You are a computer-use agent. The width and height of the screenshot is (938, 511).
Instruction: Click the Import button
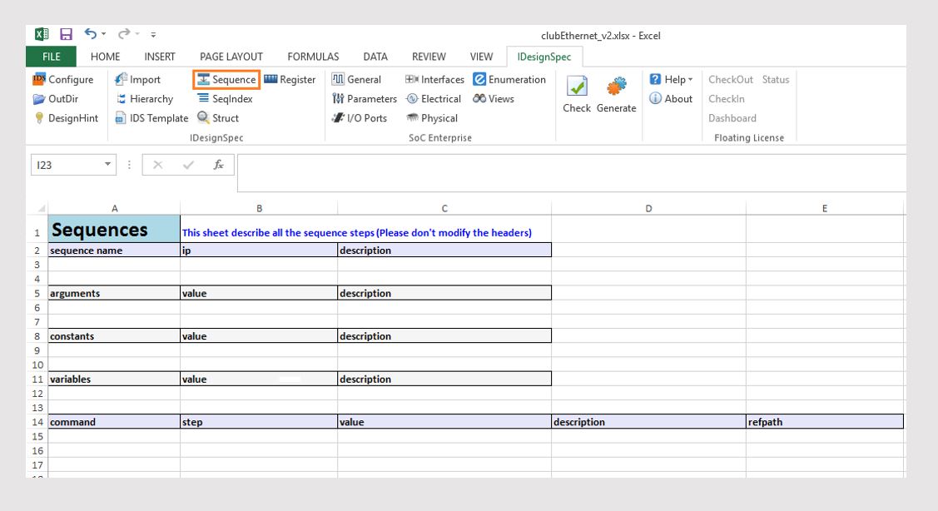pos(137,80)
